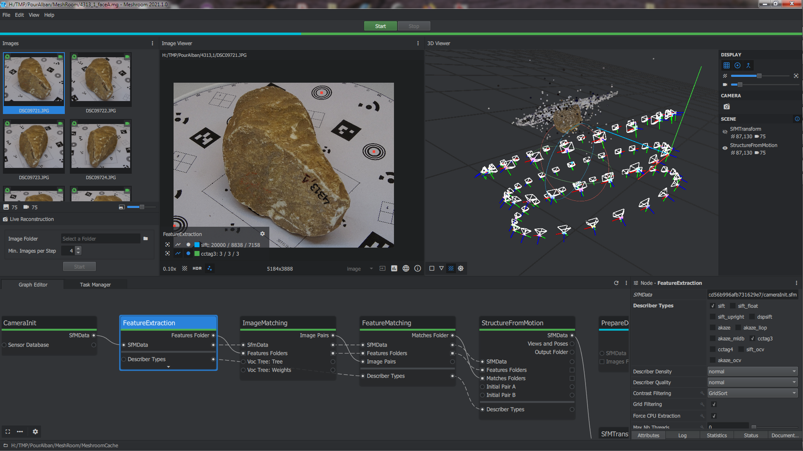This screenshot has width=803, height=451.
Task: Click Stop button in top toolbar
Action: click(413, 25)
